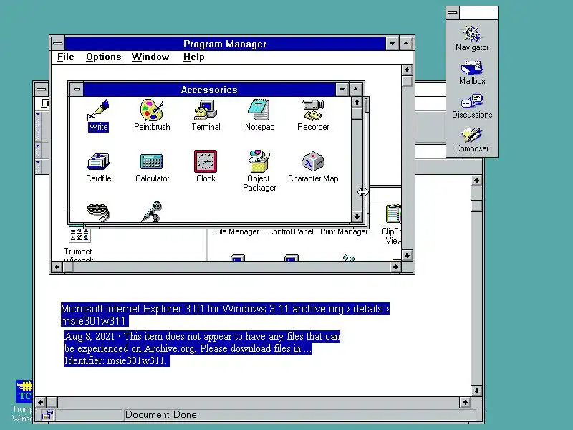This screenshot has width=573, height=430.
Task: Select the film reel icon in Accessories
Action: point(98,212)
